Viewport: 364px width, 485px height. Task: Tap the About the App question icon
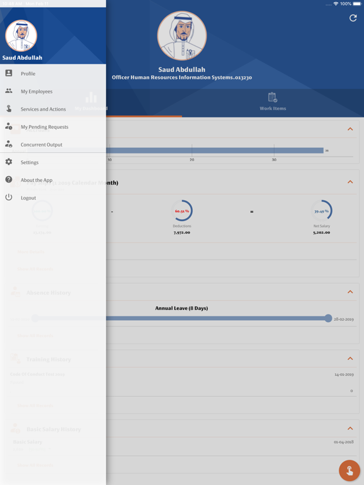pos(9,179)
